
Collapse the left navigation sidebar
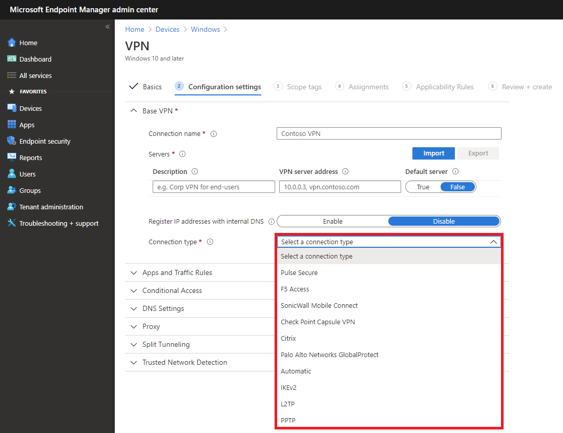tap(108, 27)
